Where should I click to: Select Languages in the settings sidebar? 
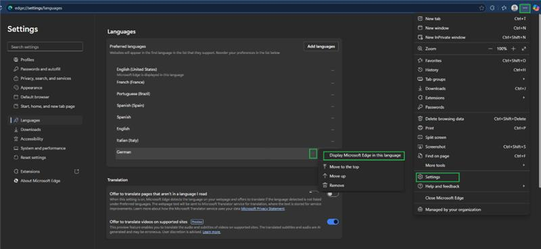tap(45, 120)
